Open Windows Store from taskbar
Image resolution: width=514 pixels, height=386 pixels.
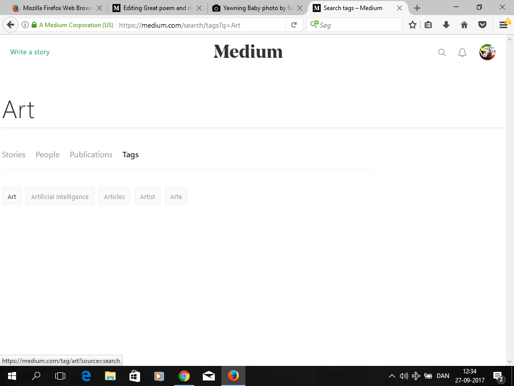[x=135, y=376]
